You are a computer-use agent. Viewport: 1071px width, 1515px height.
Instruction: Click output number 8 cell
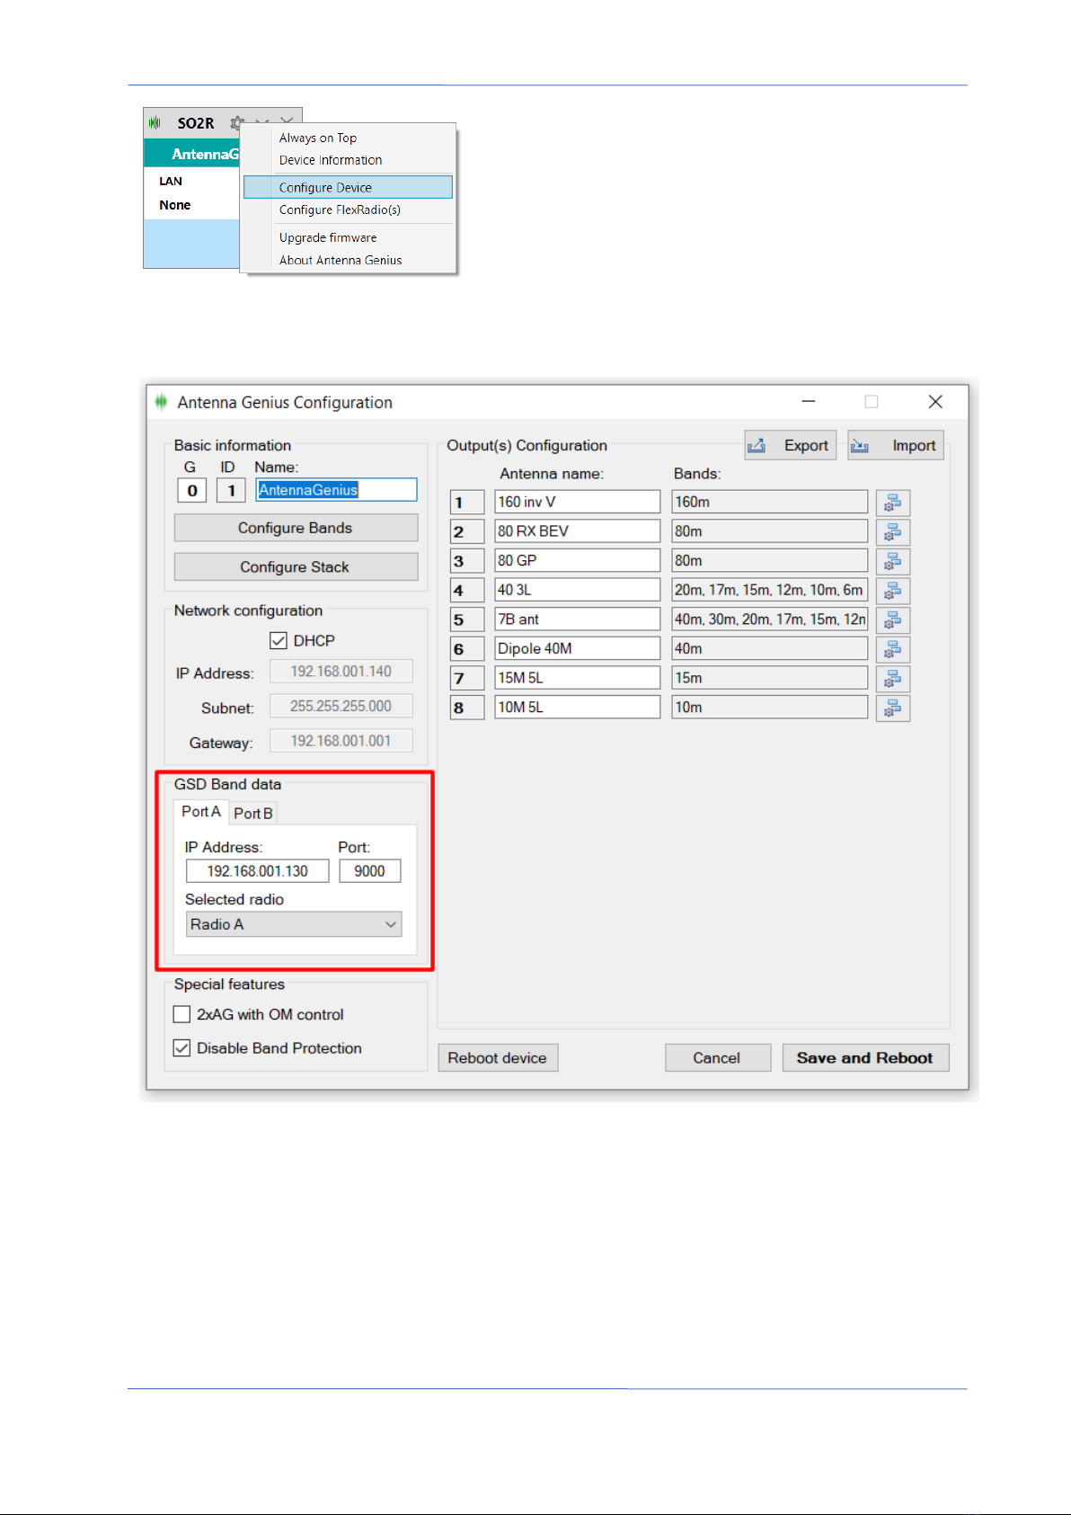(467, 708)
